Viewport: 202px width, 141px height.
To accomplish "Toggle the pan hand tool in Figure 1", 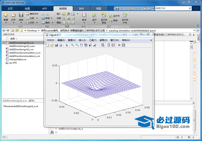I will coord(81,45).
